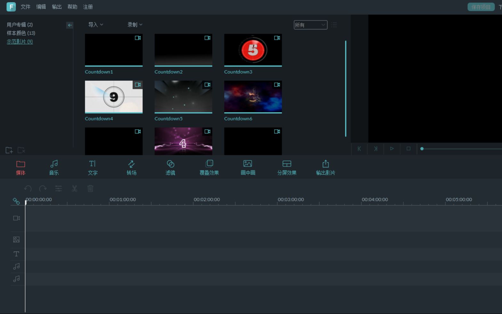The width and height of the screenshot is (502, 314).
Task: Click the Countdown6 file name label
Action: [238, 118]
